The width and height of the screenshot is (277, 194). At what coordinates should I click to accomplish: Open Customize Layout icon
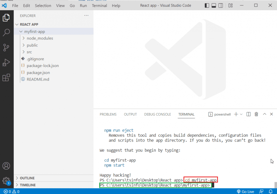230,5
